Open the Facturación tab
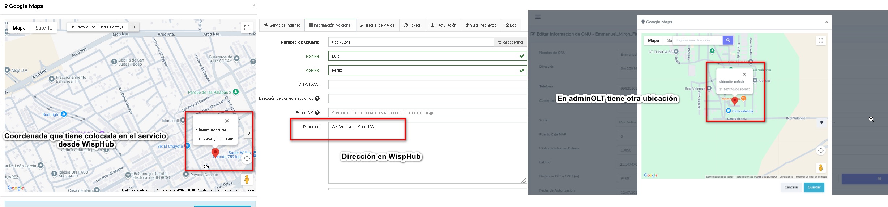Viewport: 888px width, 207px height. click(x=443, y=25)
